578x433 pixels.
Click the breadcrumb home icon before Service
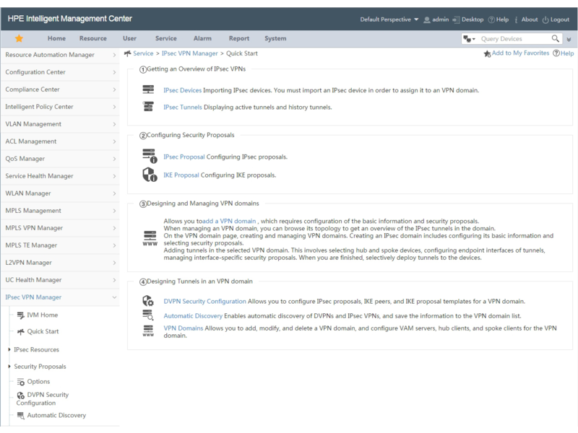(128, 53)
